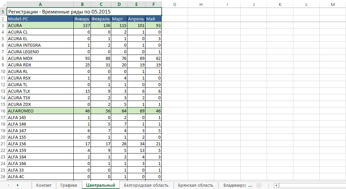
Task: Select the 'ACURA RDX' cell
Action: [40, 65]
